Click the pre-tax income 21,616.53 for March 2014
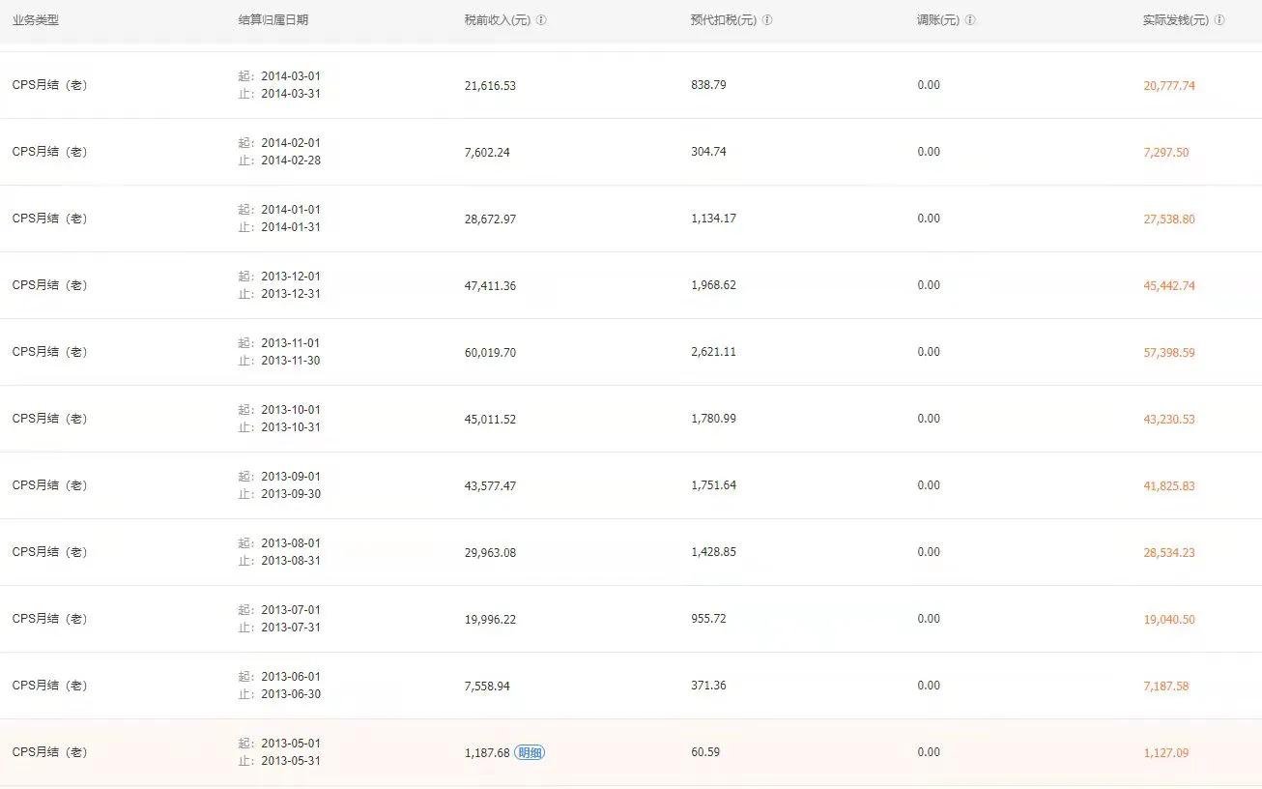Viewport: 1262px width, 789px height. (x=489, y=84)
